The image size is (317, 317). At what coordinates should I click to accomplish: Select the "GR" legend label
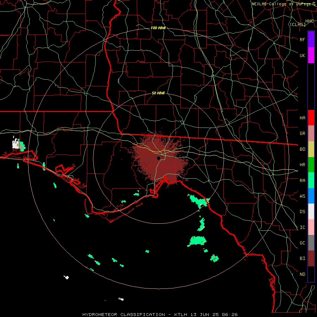tap(302, 133)
